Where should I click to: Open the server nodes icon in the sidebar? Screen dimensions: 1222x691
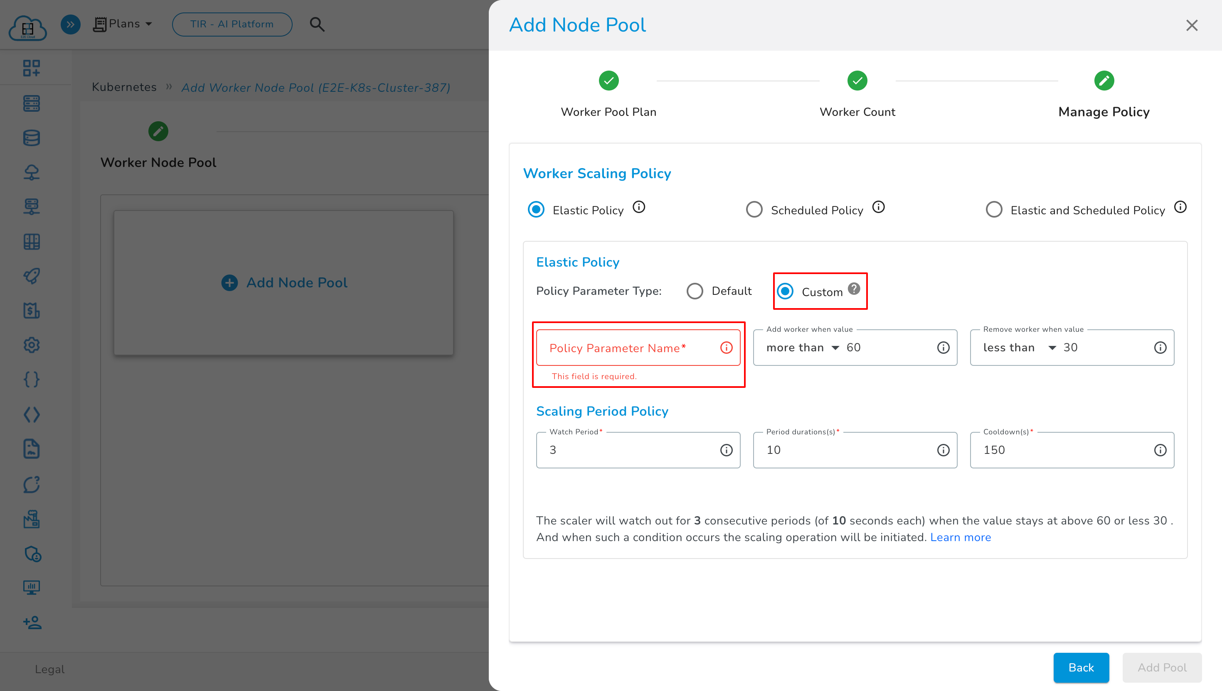pos(32,103)
